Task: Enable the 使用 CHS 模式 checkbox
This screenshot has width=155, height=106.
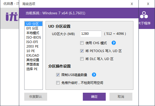Action: [x=82, y=43]
